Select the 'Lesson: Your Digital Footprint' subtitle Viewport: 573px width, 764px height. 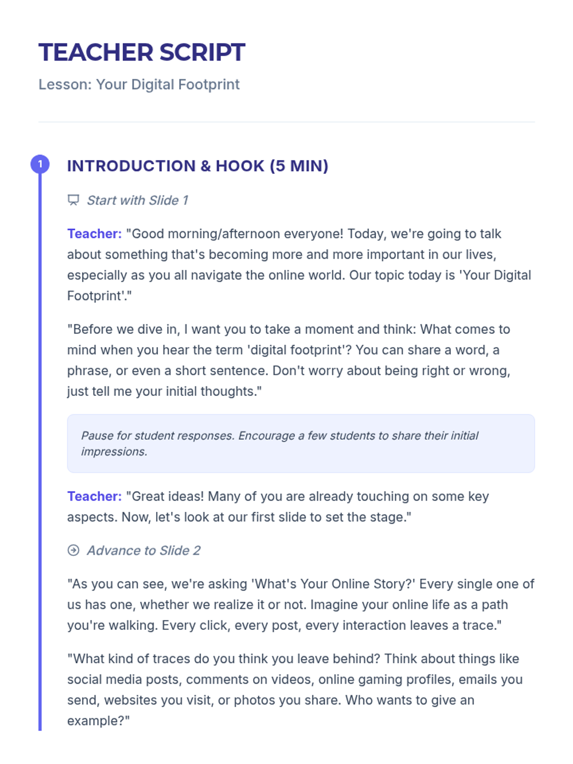tap(139, 85)
